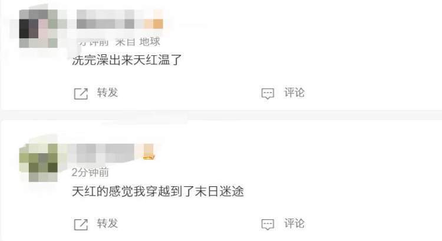Click the 来自 地球 source text
442x241 pixels.
click(138, 41)
